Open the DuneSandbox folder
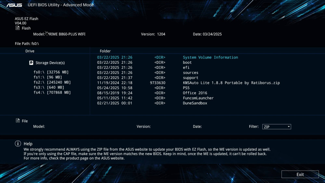 (x=195, y=103)
